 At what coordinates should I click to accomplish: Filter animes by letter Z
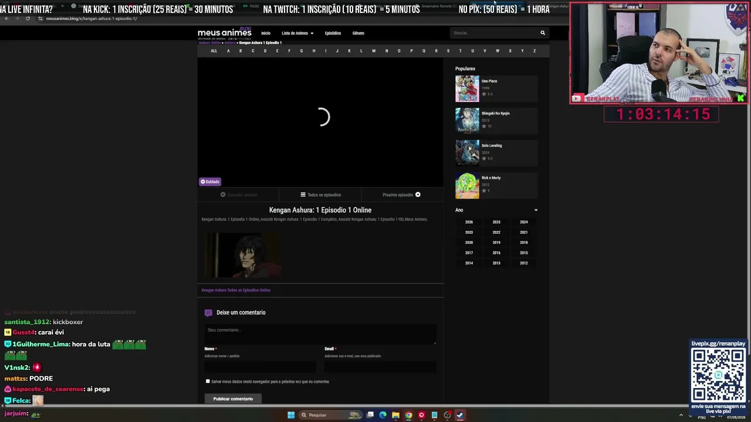click(535, 51)
